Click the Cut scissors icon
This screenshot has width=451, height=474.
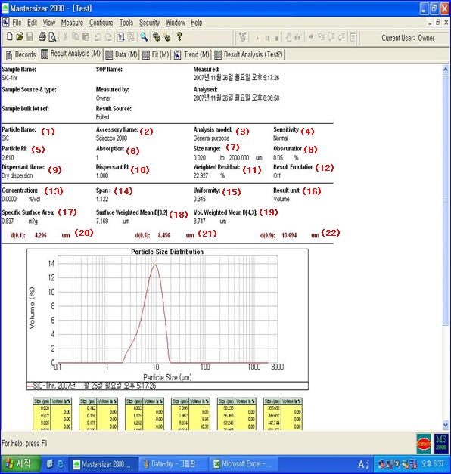point(65,37)
